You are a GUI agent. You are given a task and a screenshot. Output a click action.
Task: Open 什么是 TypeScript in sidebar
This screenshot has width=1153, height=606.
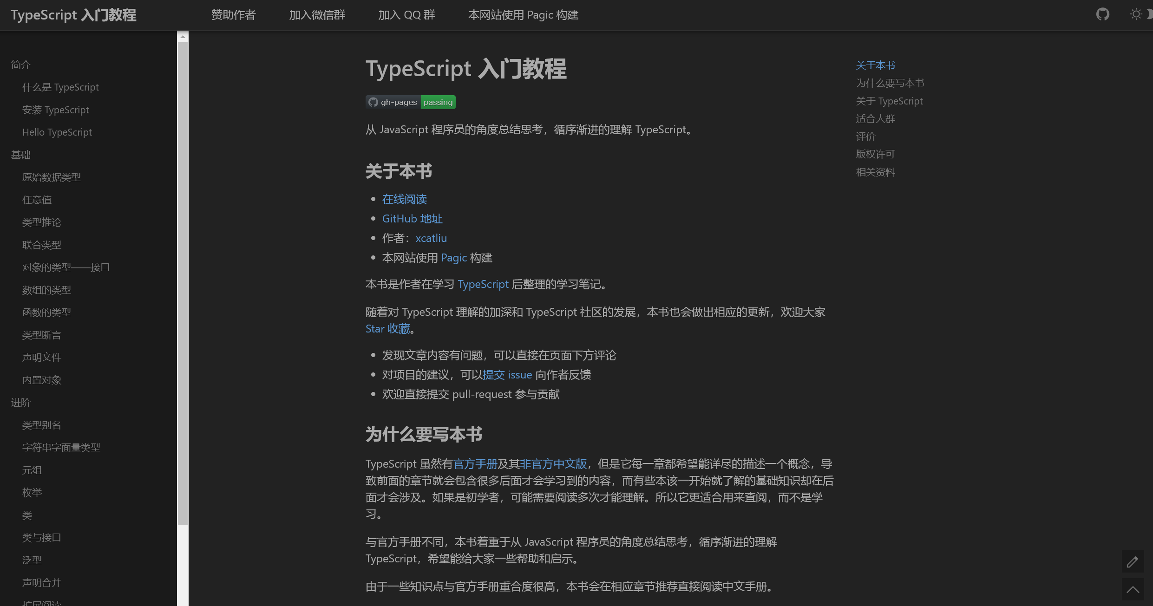coord(60,87)
